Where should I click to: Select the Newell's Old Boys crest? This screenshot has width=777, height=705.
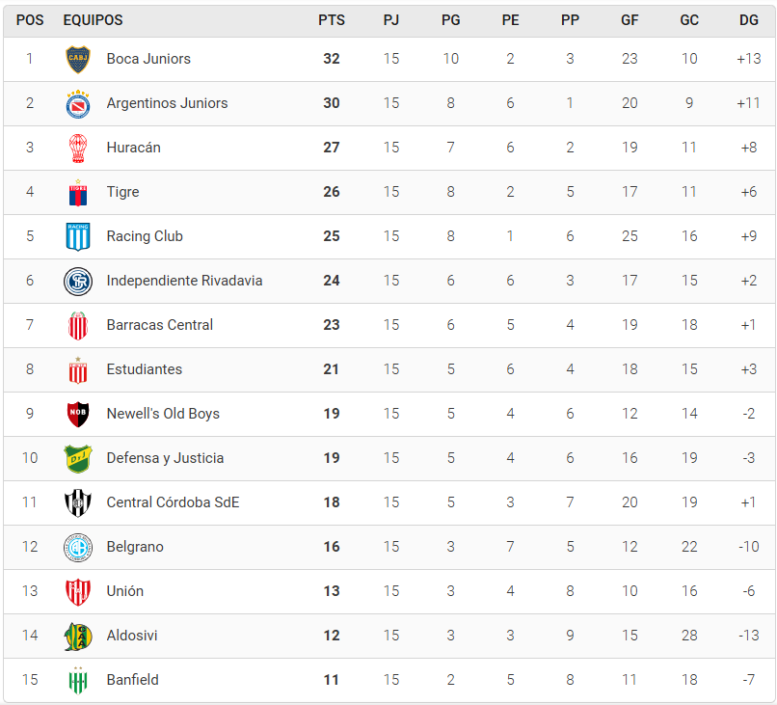tap(78, 414)
